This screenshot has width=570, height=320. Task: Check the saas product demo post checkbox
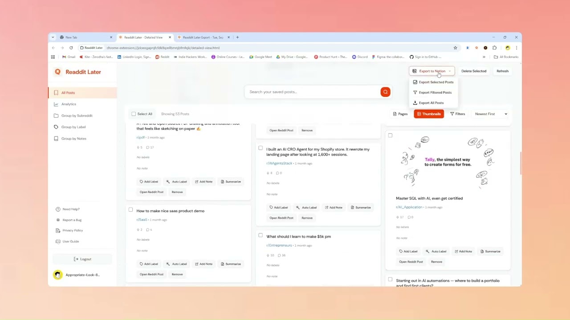(130, 210)
